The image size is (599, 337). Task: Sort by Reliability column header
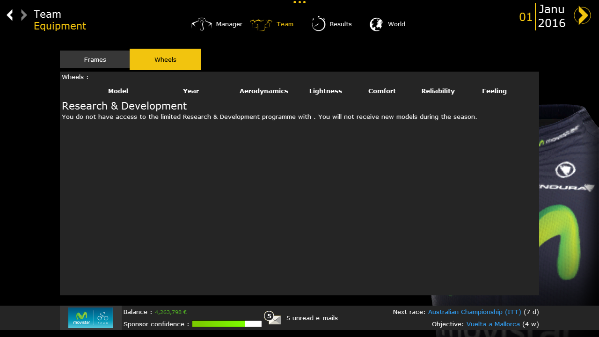(x=438, y=91)
